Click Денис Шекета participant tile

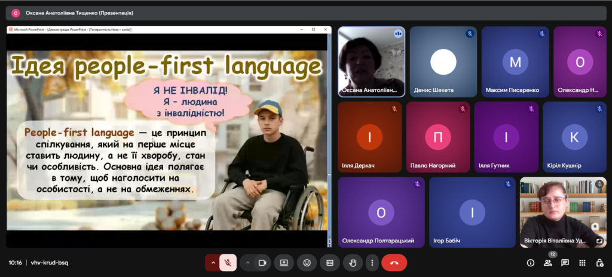443,61
